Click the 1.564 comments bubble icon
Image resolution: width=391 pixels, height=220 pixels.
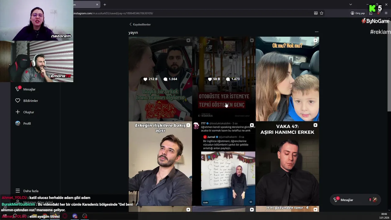tap(165, 79)
